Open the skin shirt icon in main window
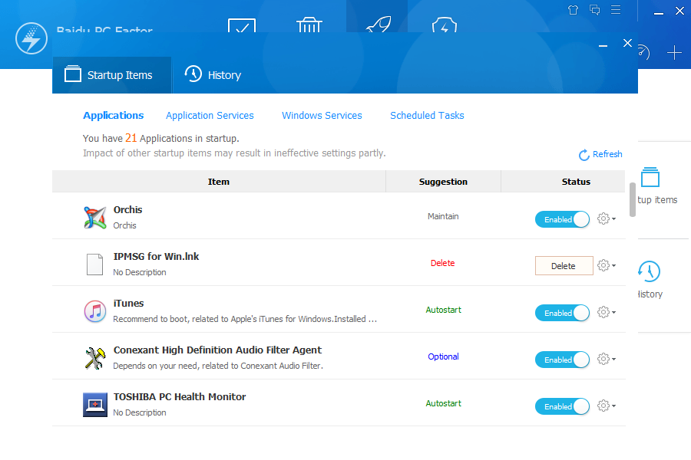This screenshot has width=691, height=460. pos(573,10)
